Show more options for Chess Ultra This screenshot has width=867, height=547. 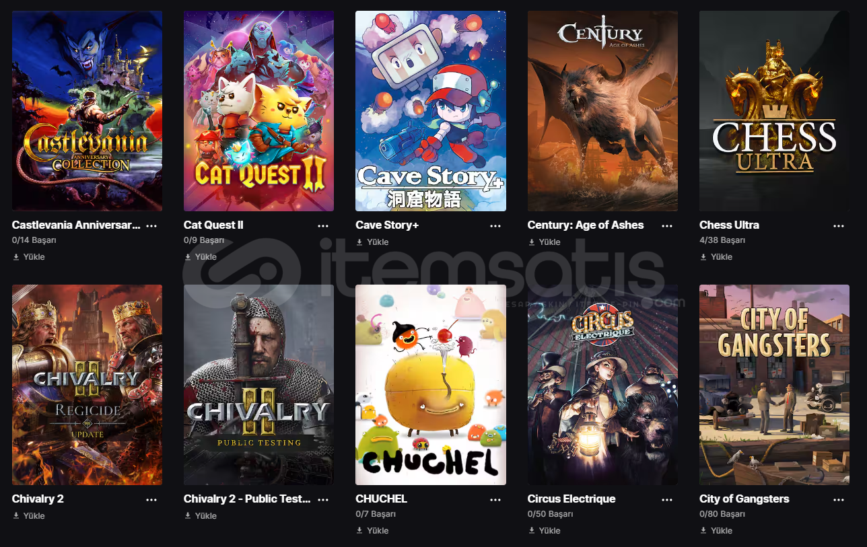839,225
